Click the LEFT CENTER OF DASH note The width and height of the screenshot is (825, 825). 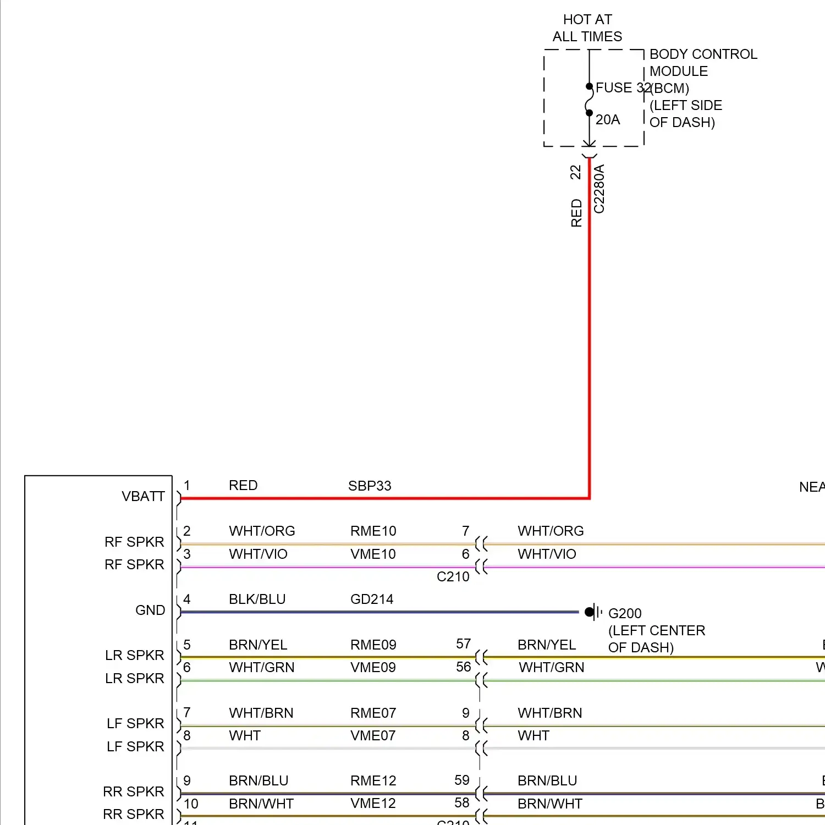click(657, 639)
